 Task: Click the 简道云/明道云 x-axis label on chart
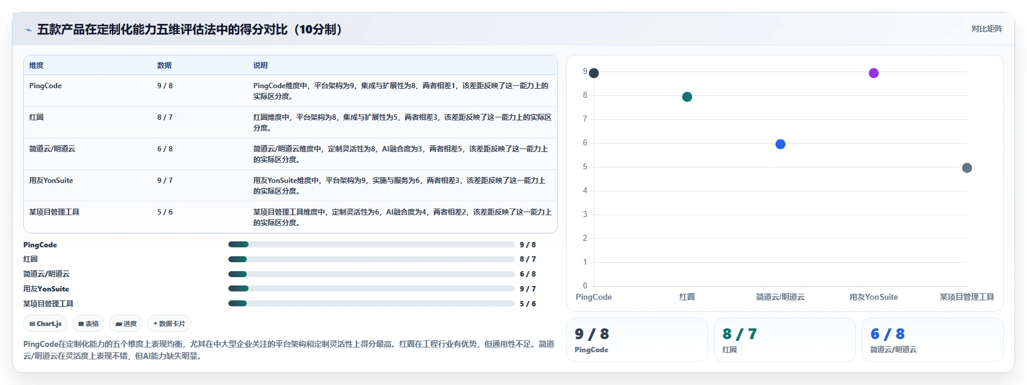pos(780,297)
